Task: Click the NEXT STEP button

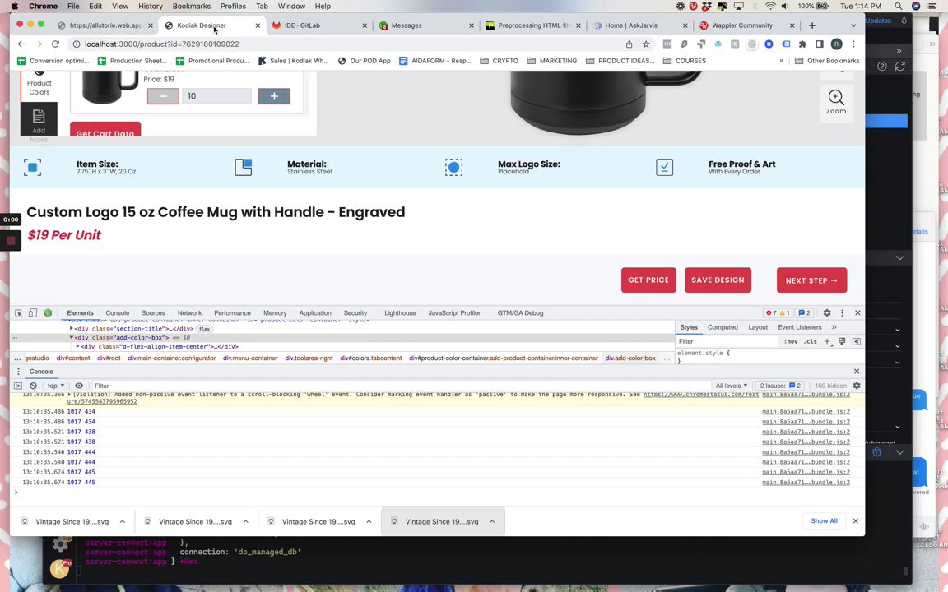Action: point(811,280)
